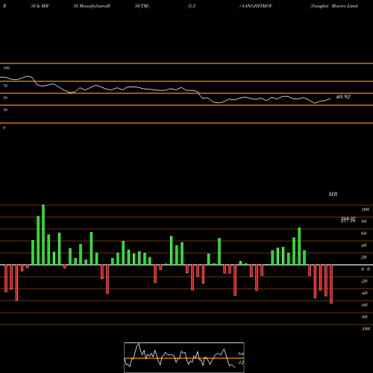The height and width of the screenshot is (373, 373).
Task: Click the -64 label in mini chart
Action: pos(240,354)
